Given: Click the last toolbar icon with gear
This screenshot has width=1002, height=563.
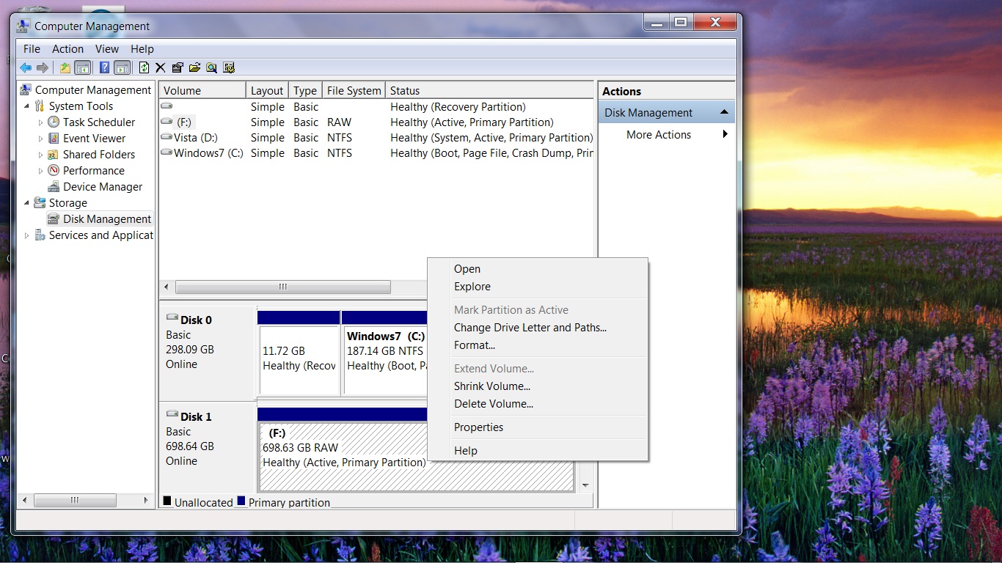Looking at the screenshot, I should (229, 68).
